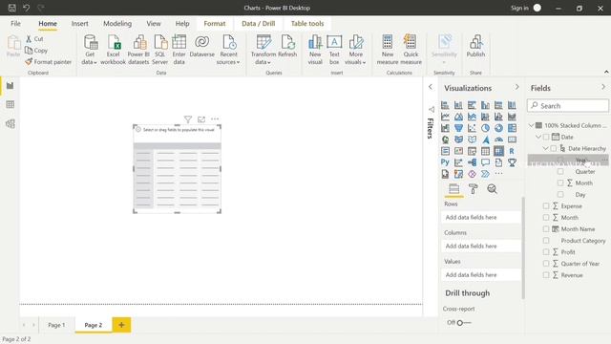Open the Modeling ribbon tab
This screenshot has height=344, width=611.
point(117,23)
